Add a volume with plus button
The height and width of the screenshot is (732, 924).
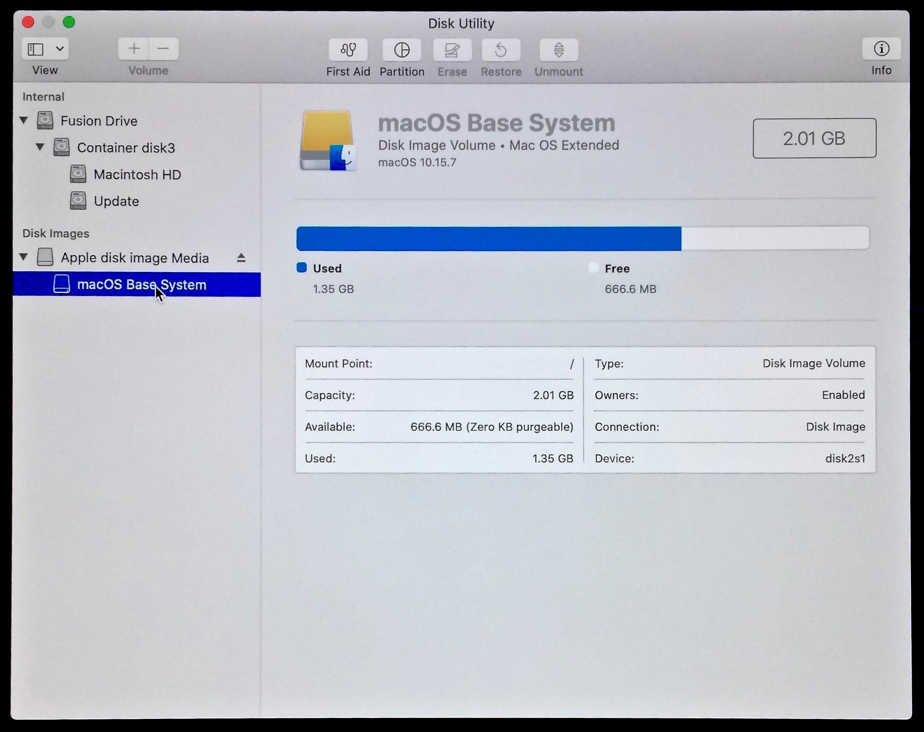click(x=134, y=49)
